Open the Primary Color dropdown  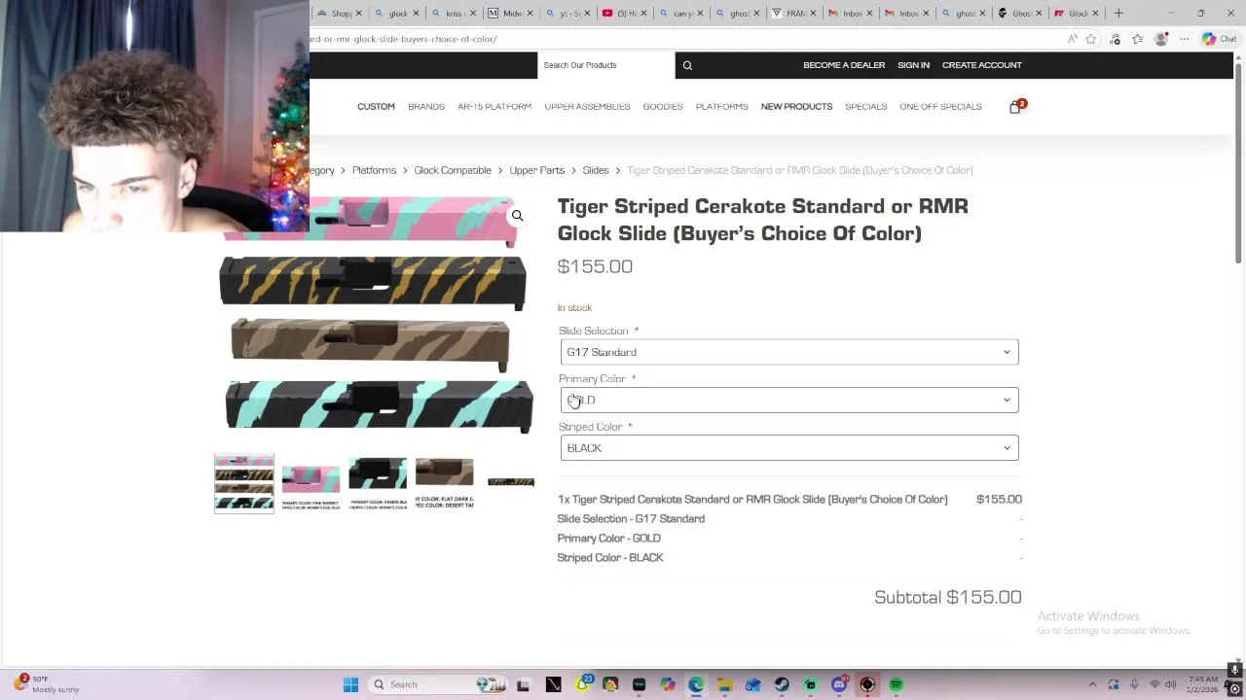[789, 400]
